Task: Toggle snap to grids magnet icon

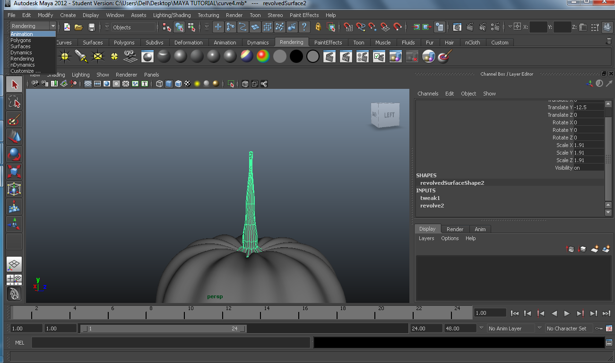Action: click(348, 27)
